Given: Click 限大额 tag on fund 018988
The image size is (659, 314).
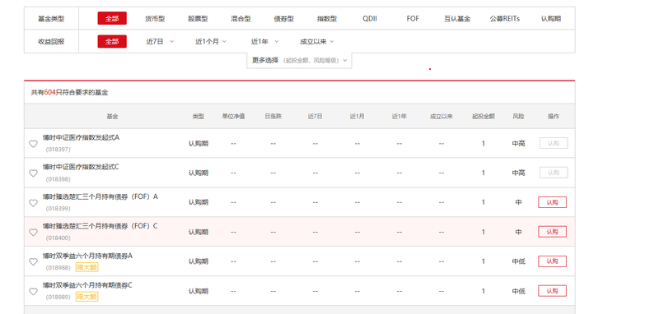Looking at the screenshot, I should pos(87,267).
